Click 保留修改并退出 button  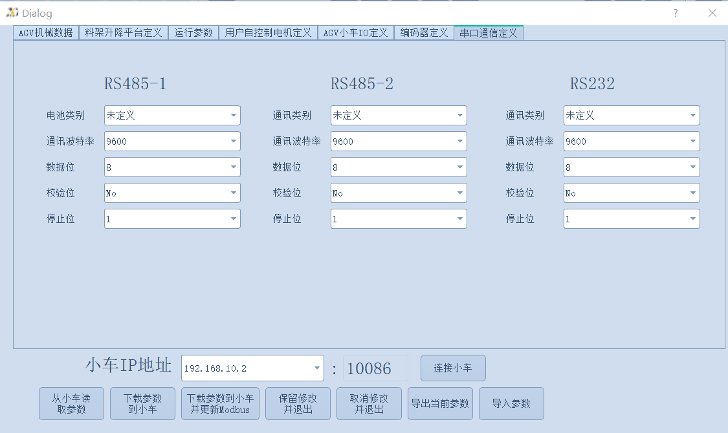coord(298,404)
